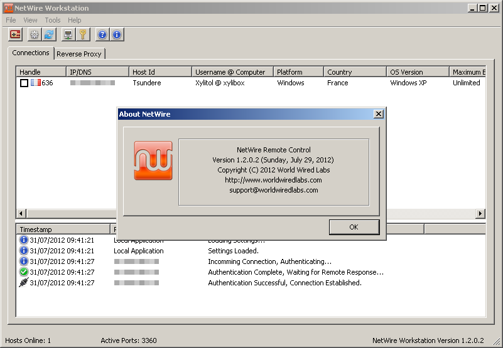Click the Authentication Successful, Connection Established message
This screenshot has width=503, height=348.
[x=285, y=283]
